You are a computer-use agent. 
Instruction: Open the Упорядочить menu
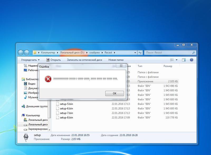[x=30, y=60]
